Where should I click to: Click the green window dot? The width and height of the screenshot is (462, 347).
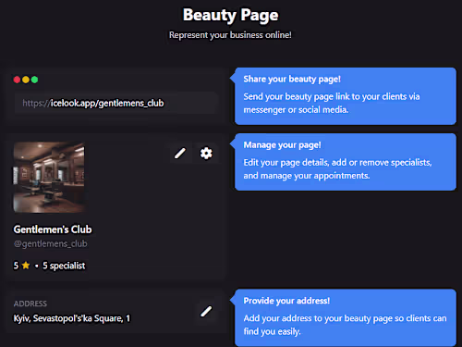pyautogui.click(x=34, y=80)
